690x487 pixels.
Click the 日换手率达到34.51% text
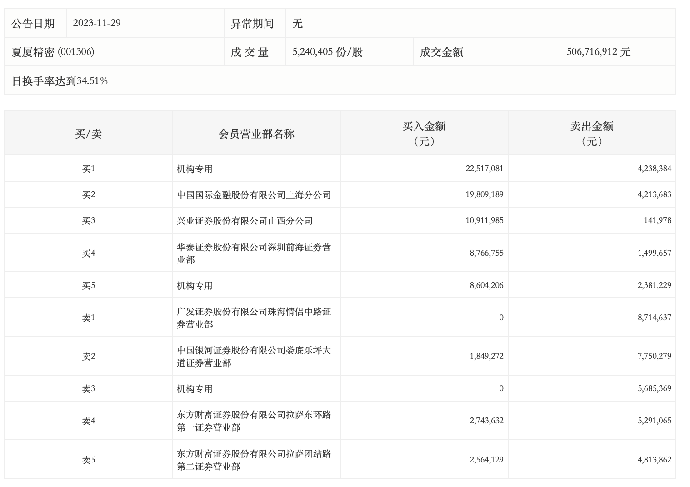tap(60, 81)
